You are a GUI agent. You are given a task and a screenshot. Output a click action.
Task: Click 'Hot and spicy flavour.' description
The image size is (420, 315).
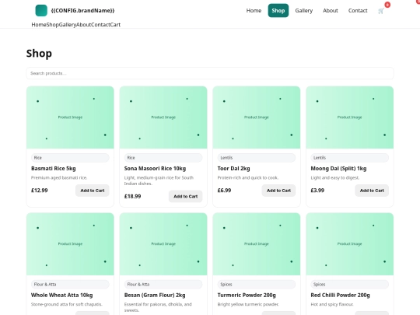point(332,304)
